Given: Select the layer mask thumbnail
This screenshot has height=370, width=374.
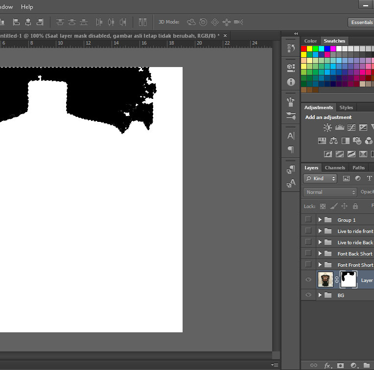Looking at the screenshot, I should (x=348, y=280).
